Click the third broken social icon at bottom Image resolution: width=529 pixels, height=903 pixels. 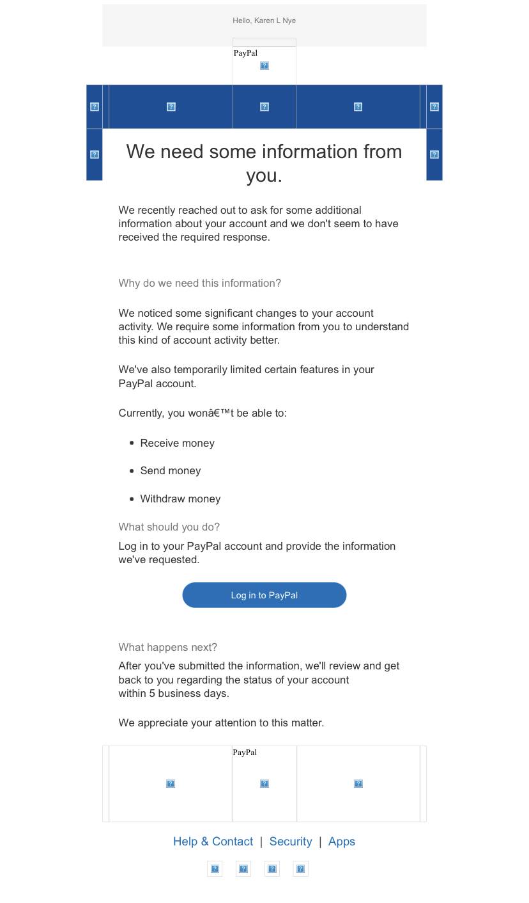tap(272, 868)
